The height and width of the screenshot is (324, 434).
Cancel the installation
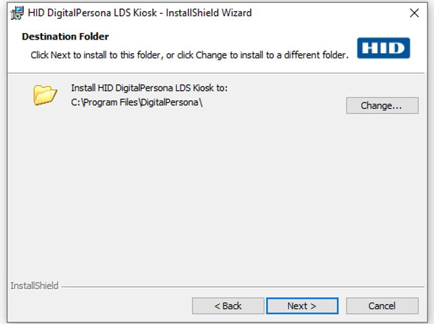click(382, 306)
